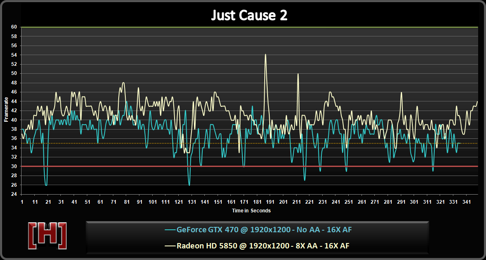Image resolution: width=486 pixels, height=260 pixels.
Task: Click the 311 tick label on the time axis
Action: (427, 202)
